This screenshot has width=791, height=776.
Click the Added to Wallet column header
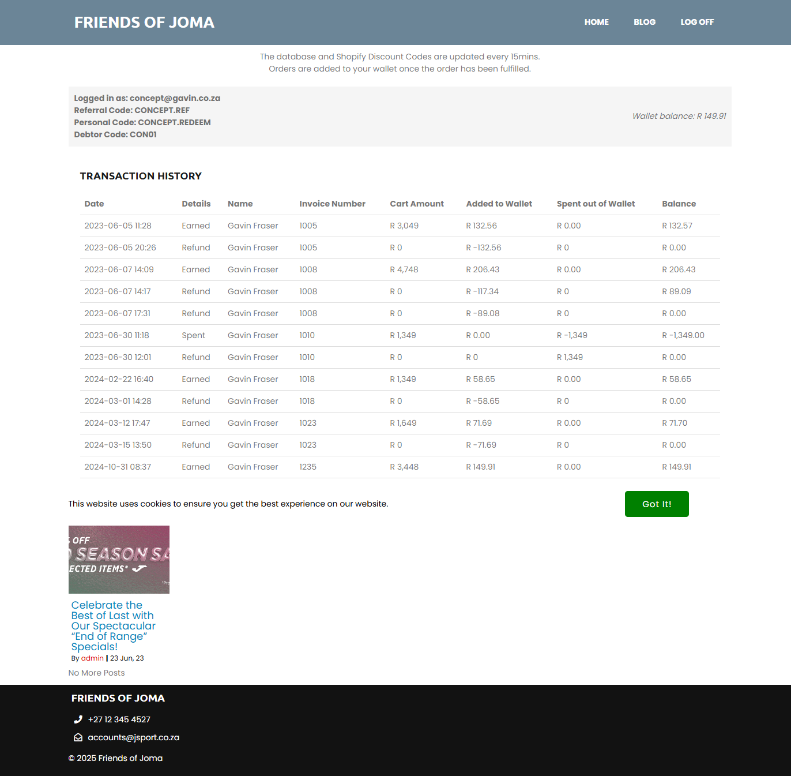(499, 204)
